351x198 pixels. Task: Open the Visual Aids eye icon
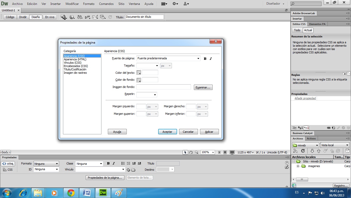(103, 17)
